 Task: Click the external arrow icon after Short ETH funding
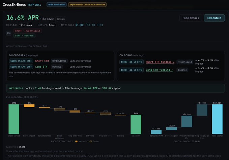point(174,62)
